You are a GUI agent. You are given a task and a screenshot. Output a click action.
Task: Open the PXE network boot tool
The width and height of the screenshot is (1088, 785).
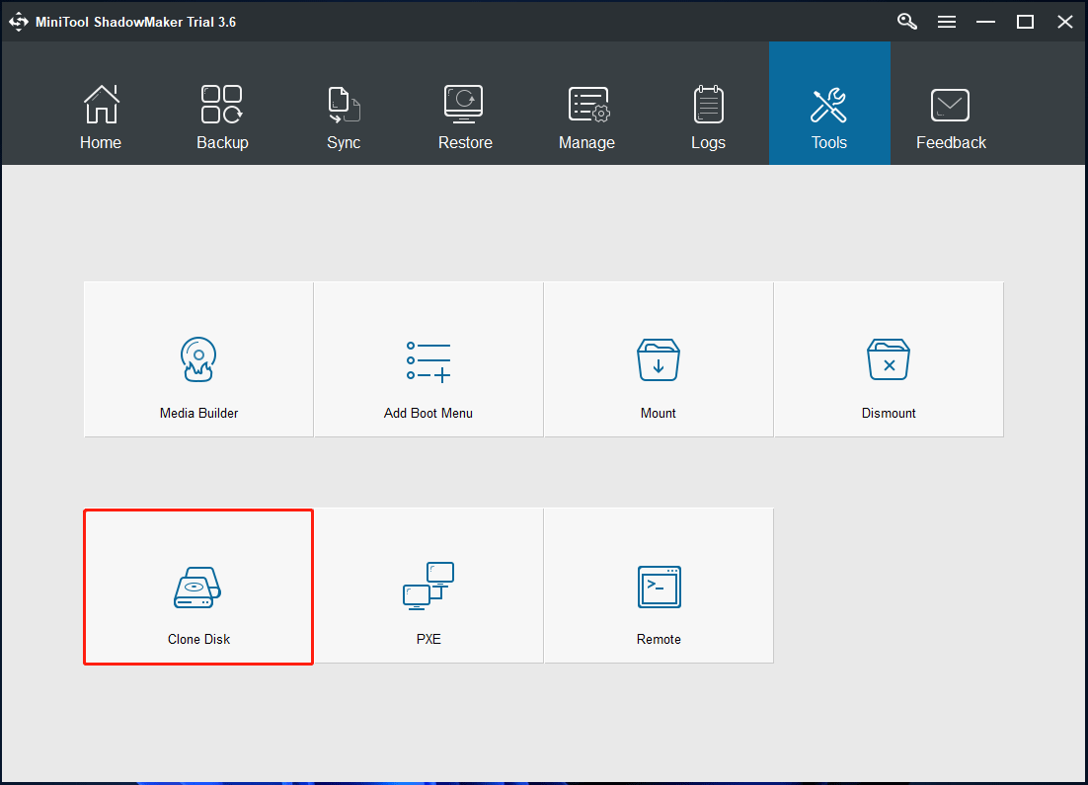tap(428, 586)
